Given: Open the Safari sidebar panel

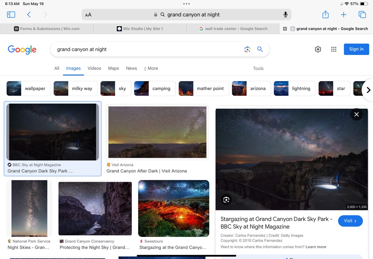Looking at the screenshot, I should click(x=11, y=15).
